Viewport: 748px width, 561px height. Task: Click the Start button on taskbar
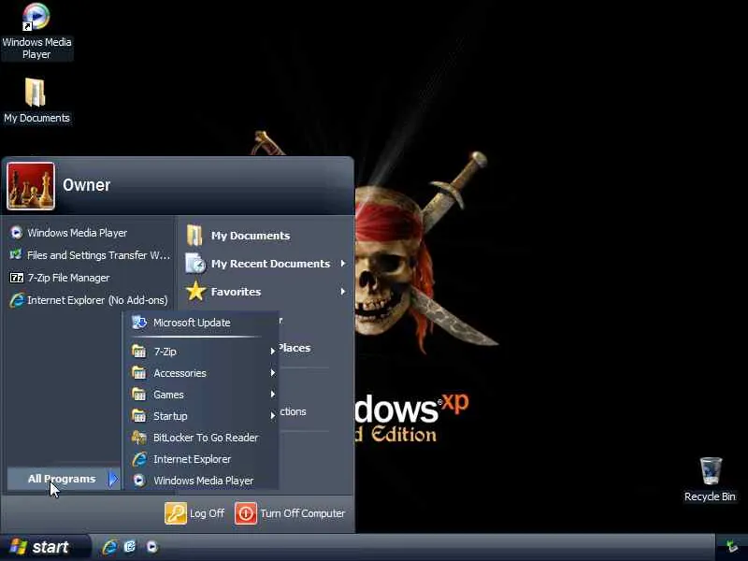click(x=45, y=547)
